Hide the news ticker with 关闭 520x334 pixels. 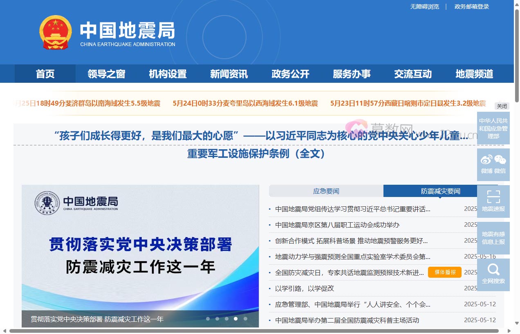(502, 106)
